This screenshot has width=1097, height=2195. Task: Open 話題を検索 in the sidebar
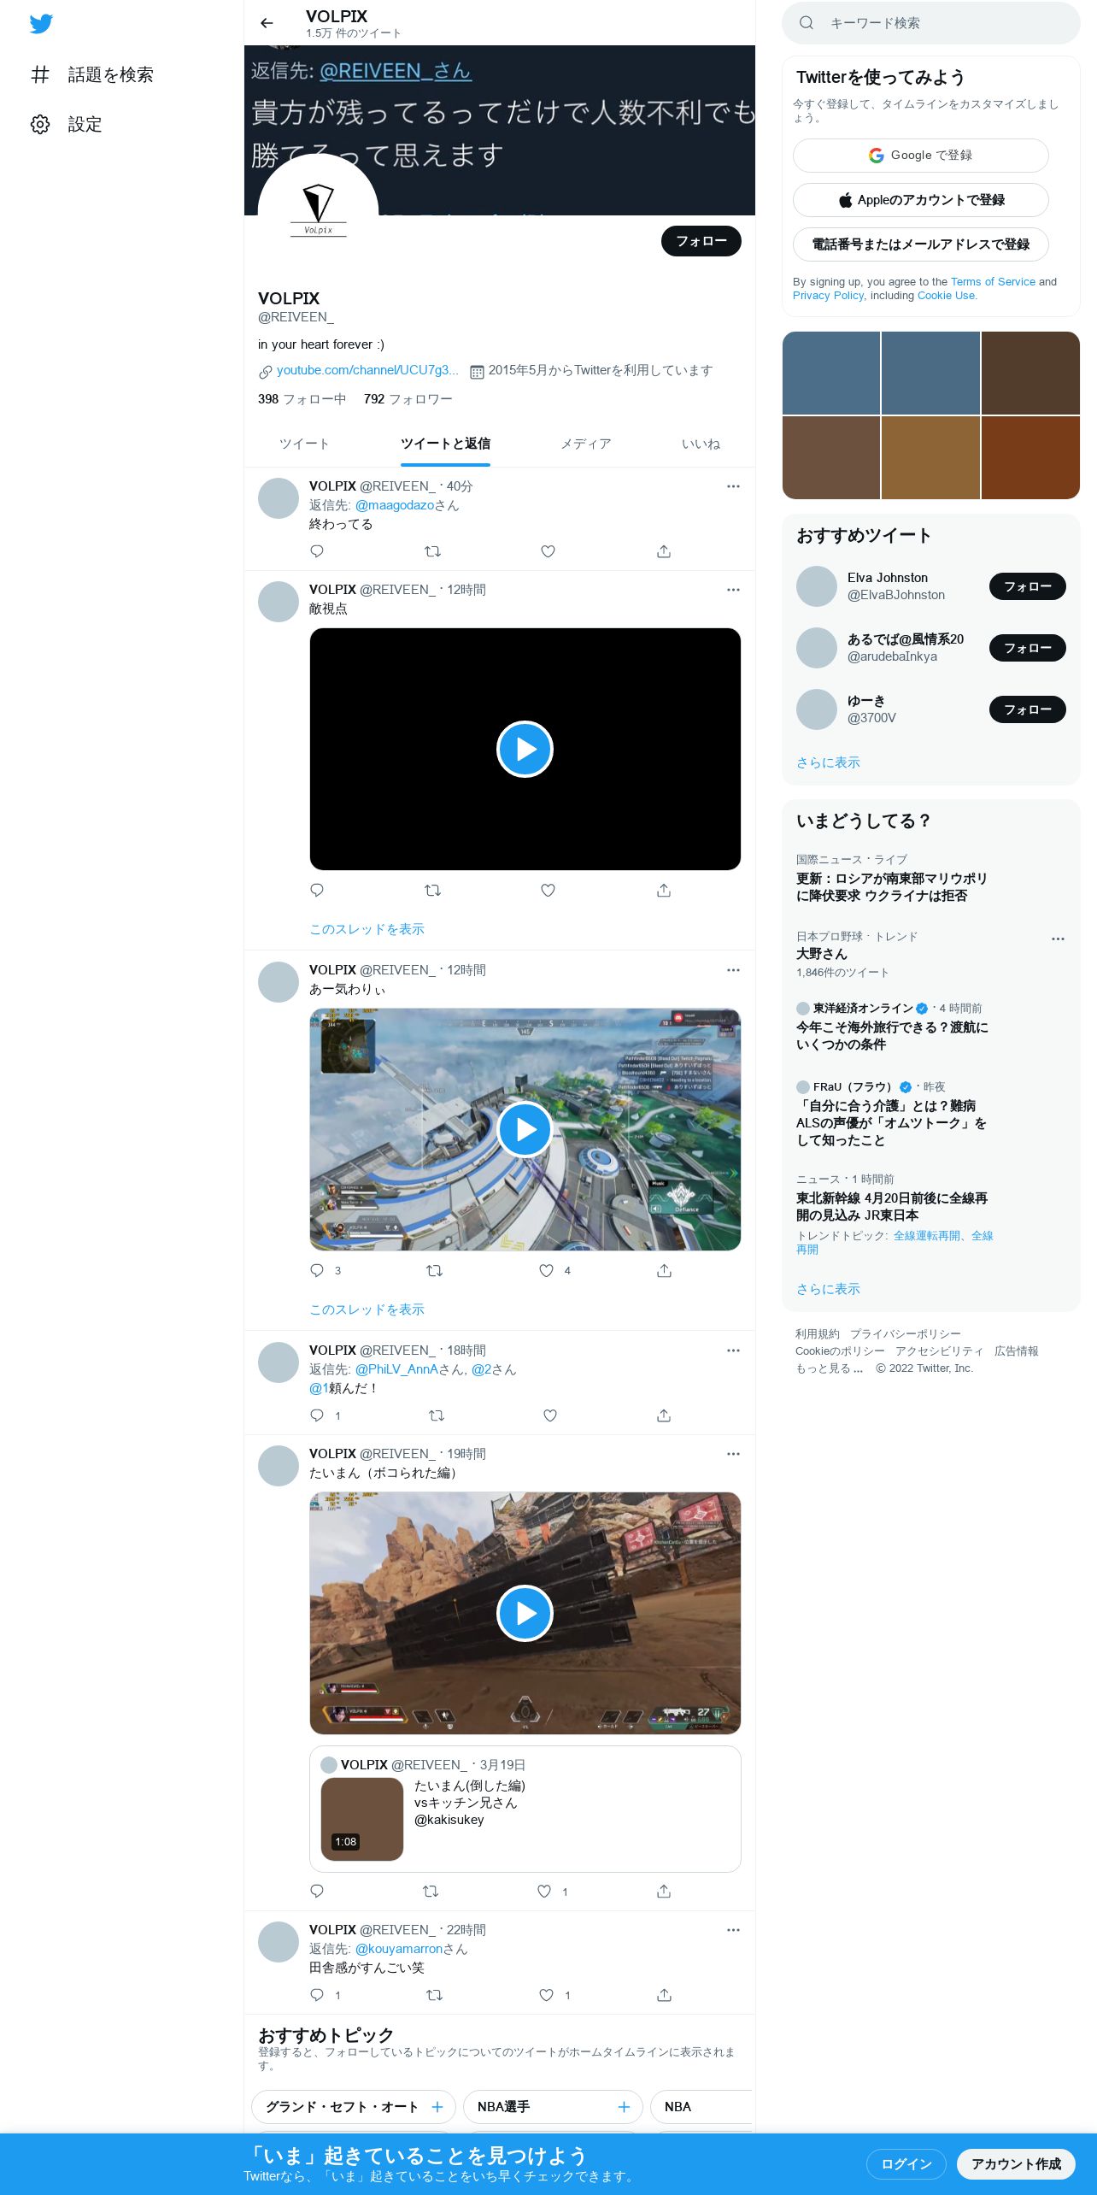(92, 75)
